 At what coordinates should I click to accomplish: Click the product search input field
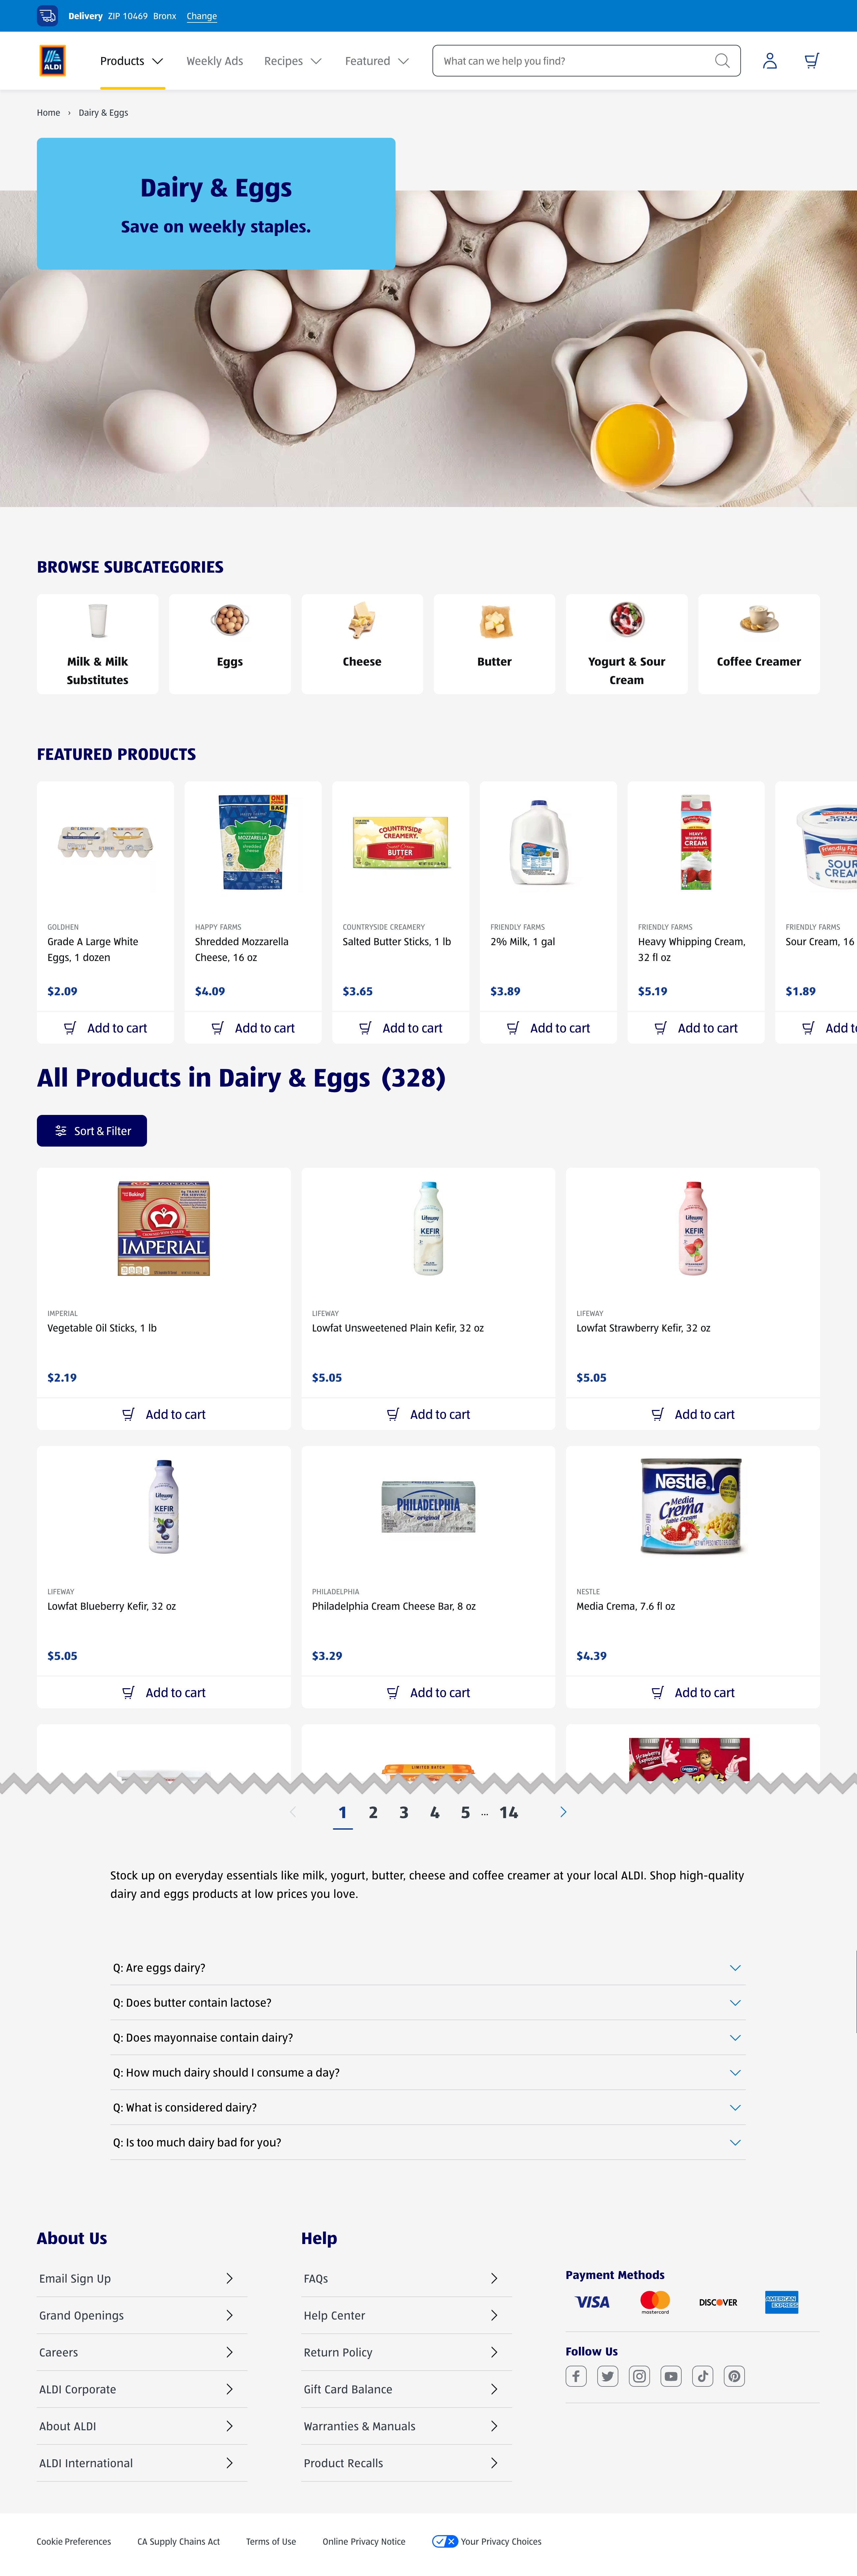coord(575,61)
